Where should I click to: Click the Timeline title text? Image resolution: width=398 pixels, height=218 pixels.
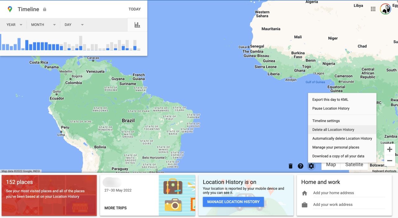(x=28, y=9)
